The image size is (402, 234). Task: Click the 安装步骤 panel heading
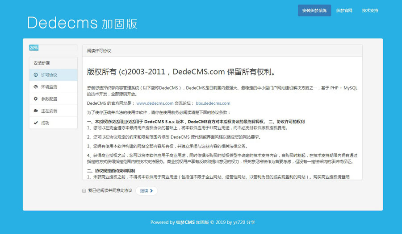53,63
